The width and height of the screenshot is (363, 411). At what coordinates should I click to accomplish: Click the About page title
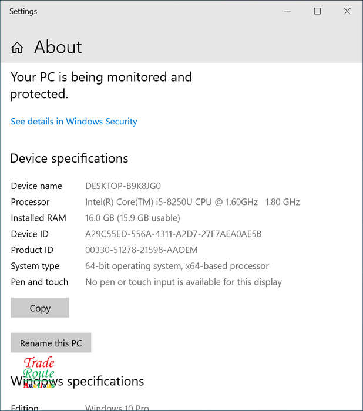tap(58, 47)
